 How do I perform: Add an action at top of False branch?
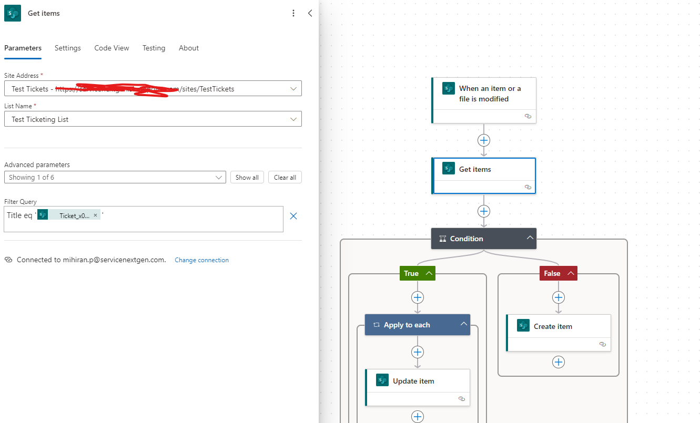point(559,297)
